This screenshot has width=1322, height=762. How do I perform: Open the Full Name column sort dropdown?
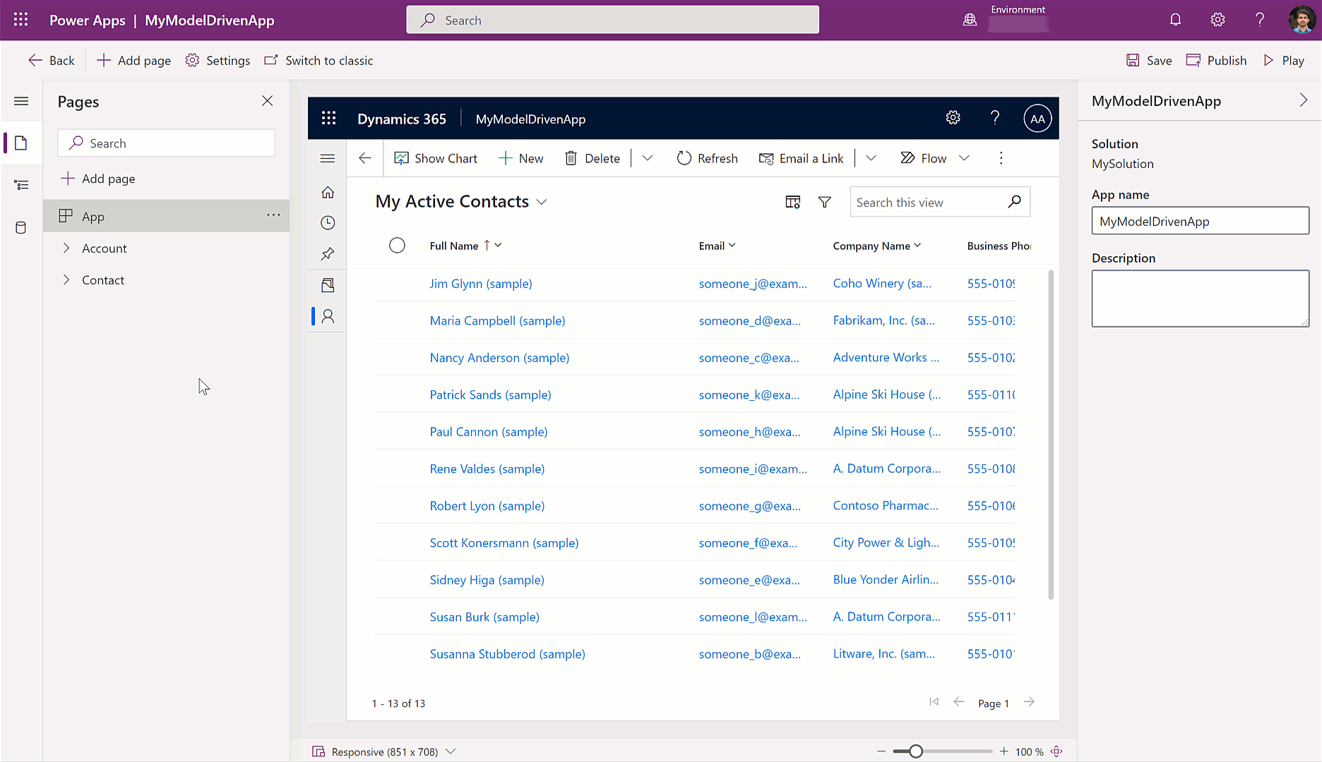tap(499, 245)
